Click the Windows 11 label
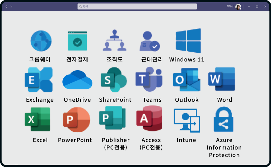Viewport: 271px width, 167px height. tap(187, 60)
